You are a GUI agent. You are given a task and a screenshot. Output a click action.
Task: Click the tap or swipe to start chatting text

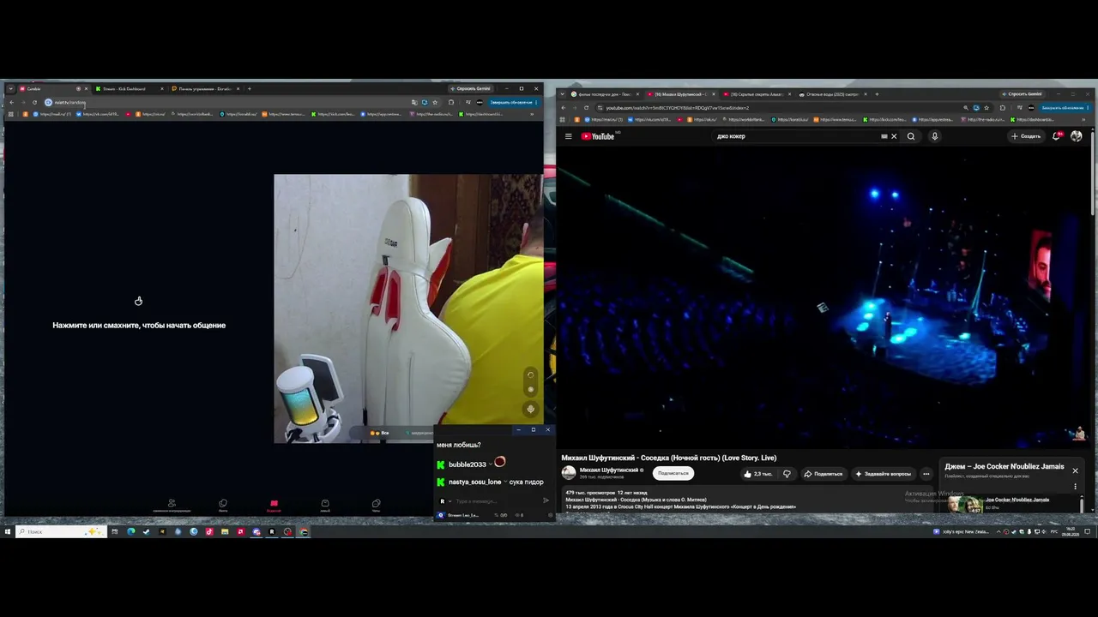139,326
